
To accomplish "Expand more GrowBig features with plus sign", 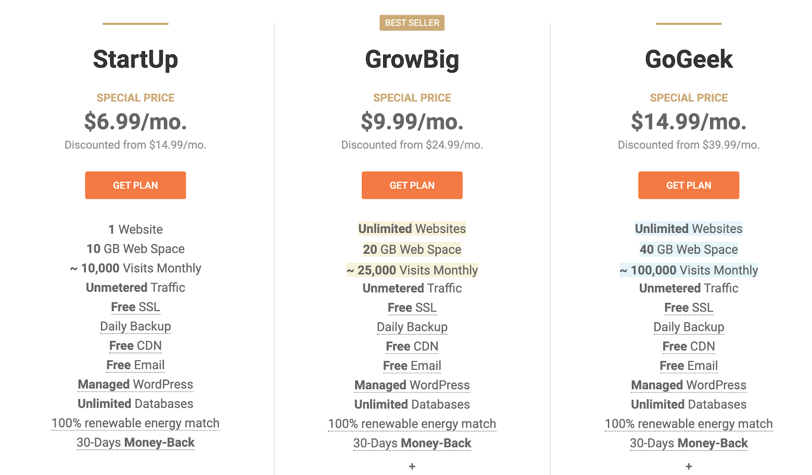I will pos(412,466).
